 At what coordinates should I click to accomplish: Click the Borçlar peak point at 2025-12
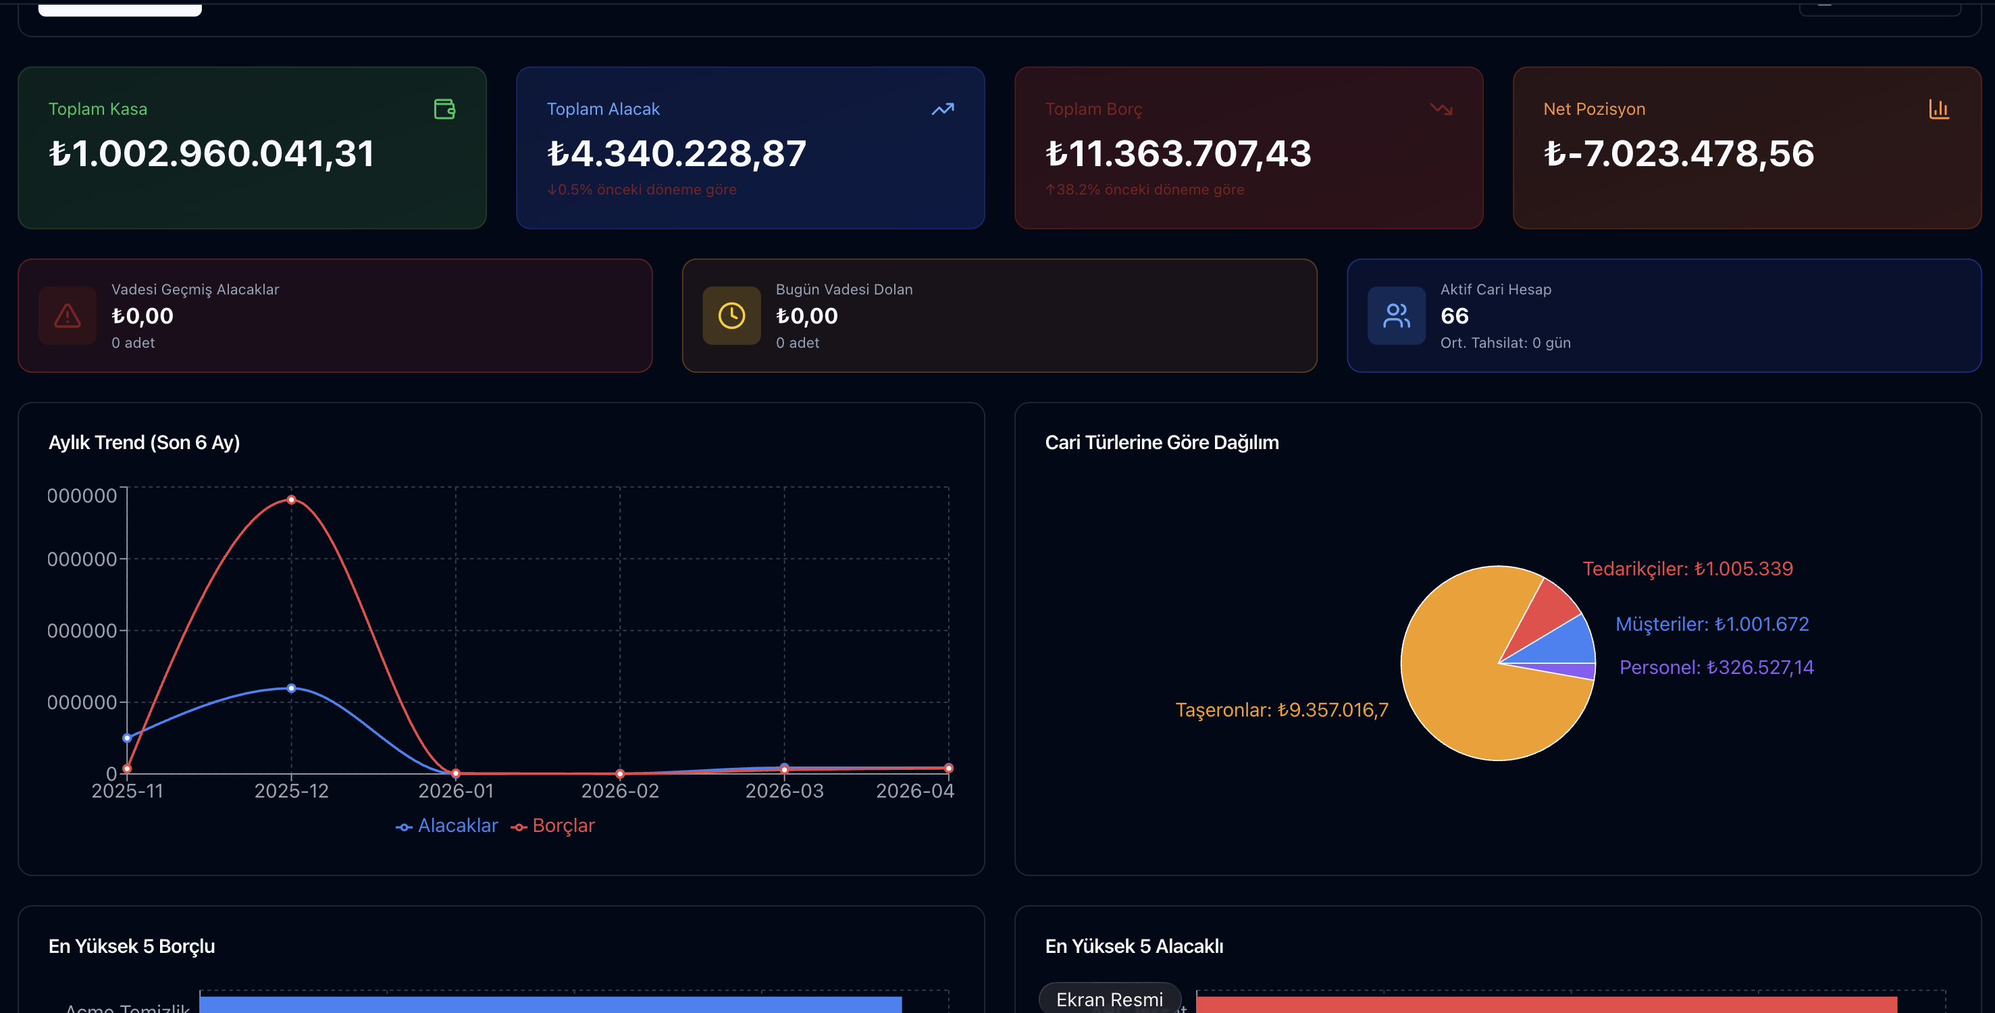291,500
